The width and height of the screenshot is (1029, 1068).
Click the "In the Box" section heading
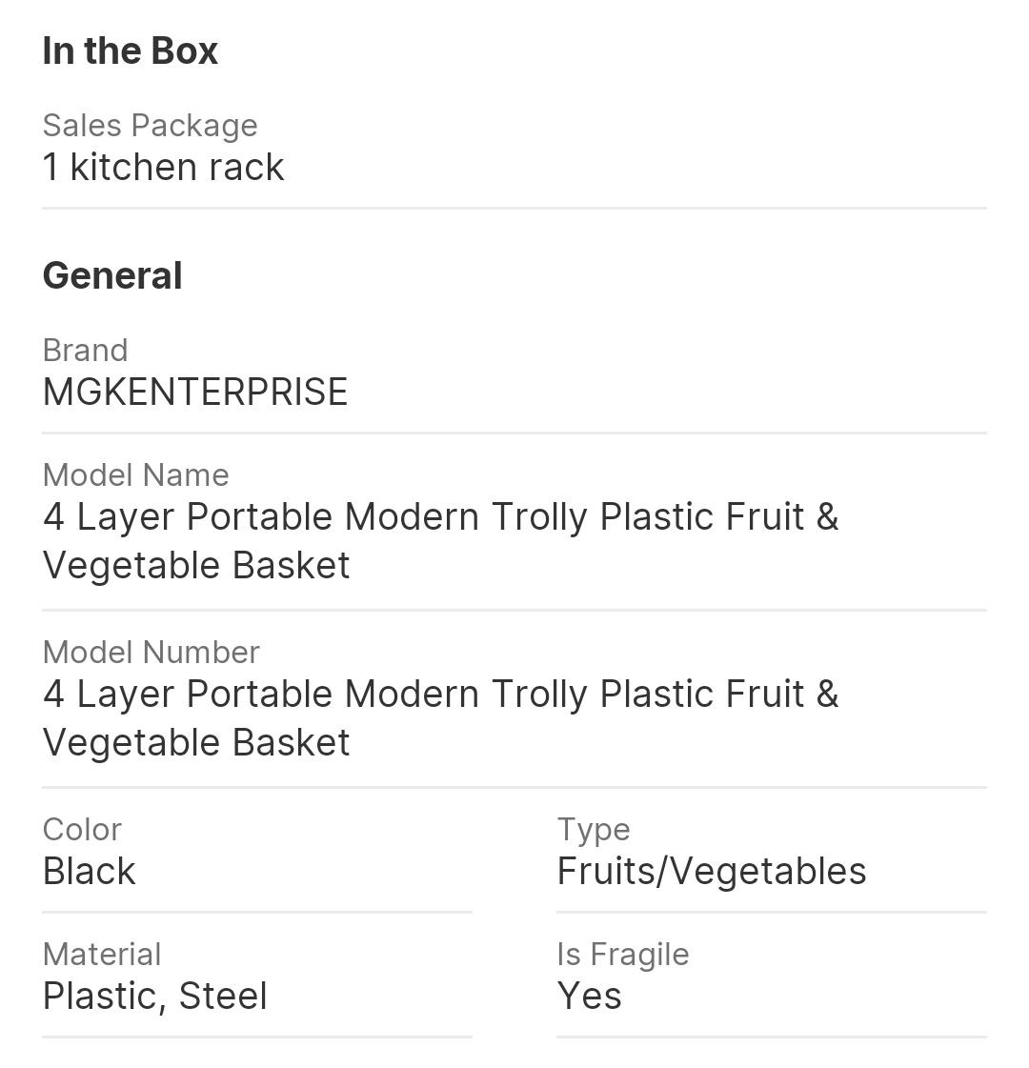pyautogui.click(x=131, y=51)
